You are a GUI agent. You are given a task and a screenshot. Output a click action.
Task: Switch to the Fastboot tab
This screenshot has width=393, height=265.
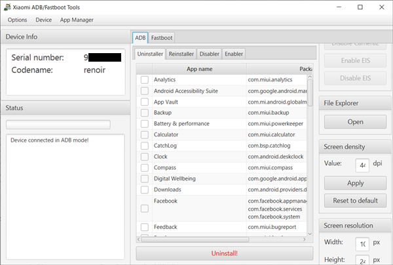point(162,38)
